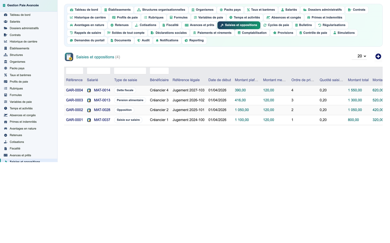
Task: Click the Structures sidebar hierarchy icon
Action: coord(5,55)
